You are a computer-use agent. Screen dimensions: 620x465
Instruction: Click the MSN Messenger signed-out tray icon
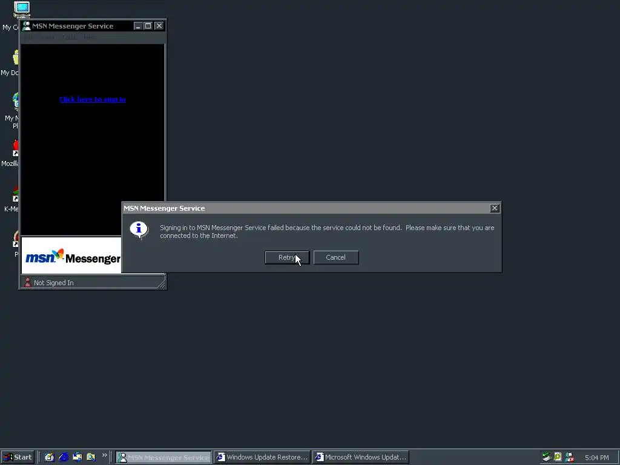569,457
